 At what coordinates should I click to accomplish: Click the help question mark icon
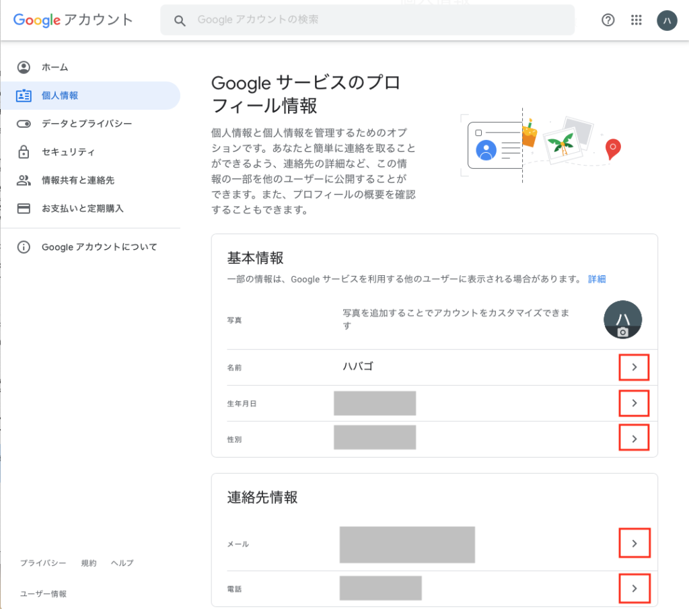click(x=608, y=20)
